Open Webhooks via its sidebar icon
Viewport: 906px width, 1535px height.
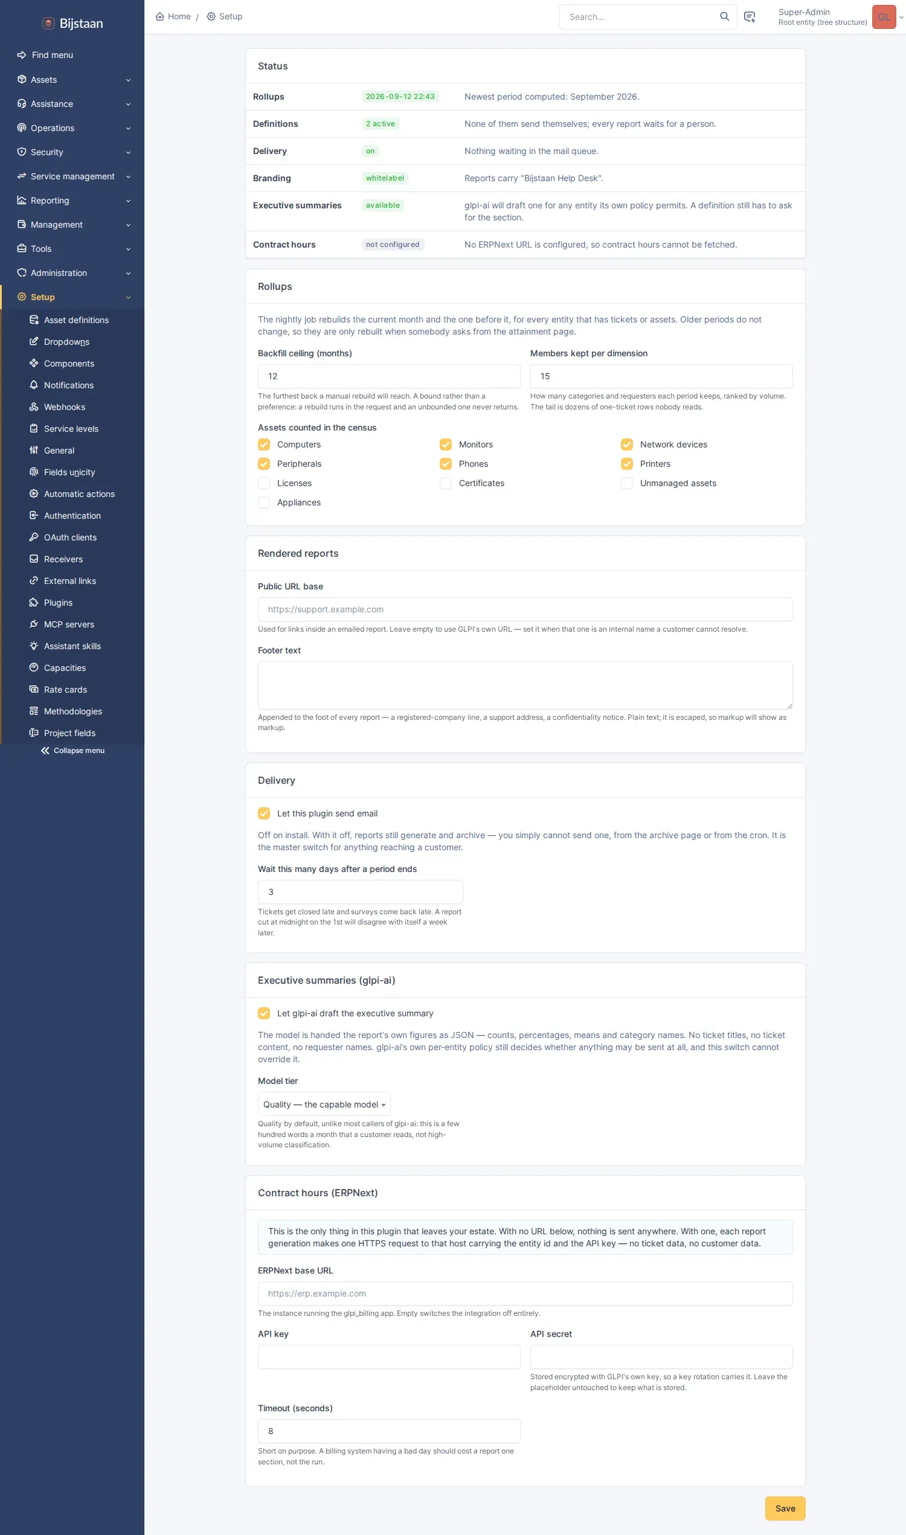pos(34,406)
